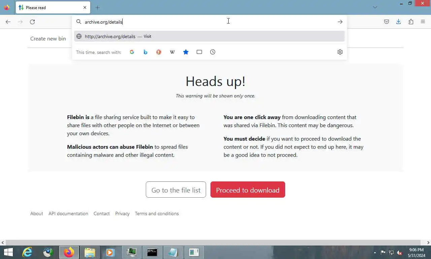431x259 pixels.
Task: Open media player icon on taskbar
Action: [110, 252]
